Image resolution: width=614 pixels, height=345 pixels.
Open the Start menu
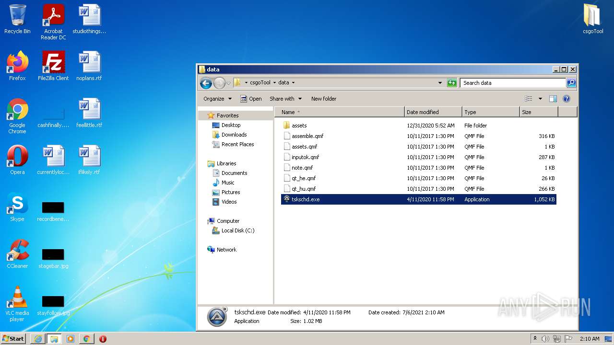tap(13, 338)
